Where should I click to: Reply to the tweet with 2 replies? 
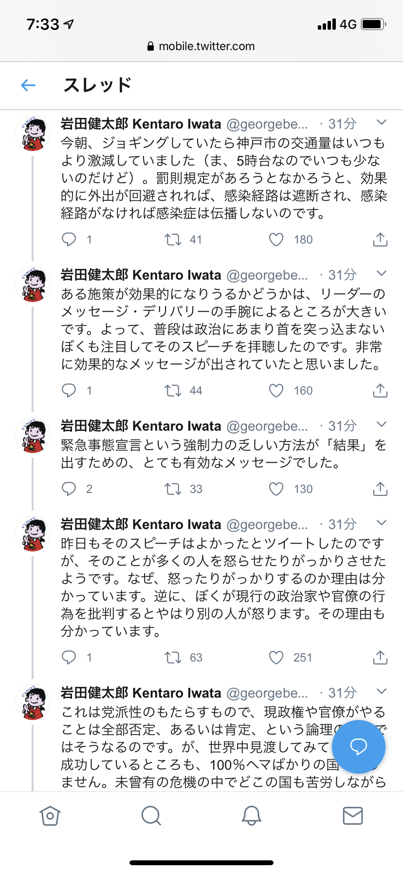point(69,489)
